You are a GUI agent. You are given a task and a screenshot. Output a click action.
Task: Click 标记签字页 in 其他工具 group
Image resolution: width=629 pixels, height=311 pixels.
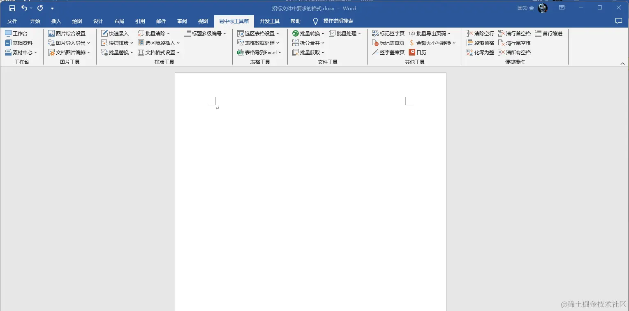point(387,33)
